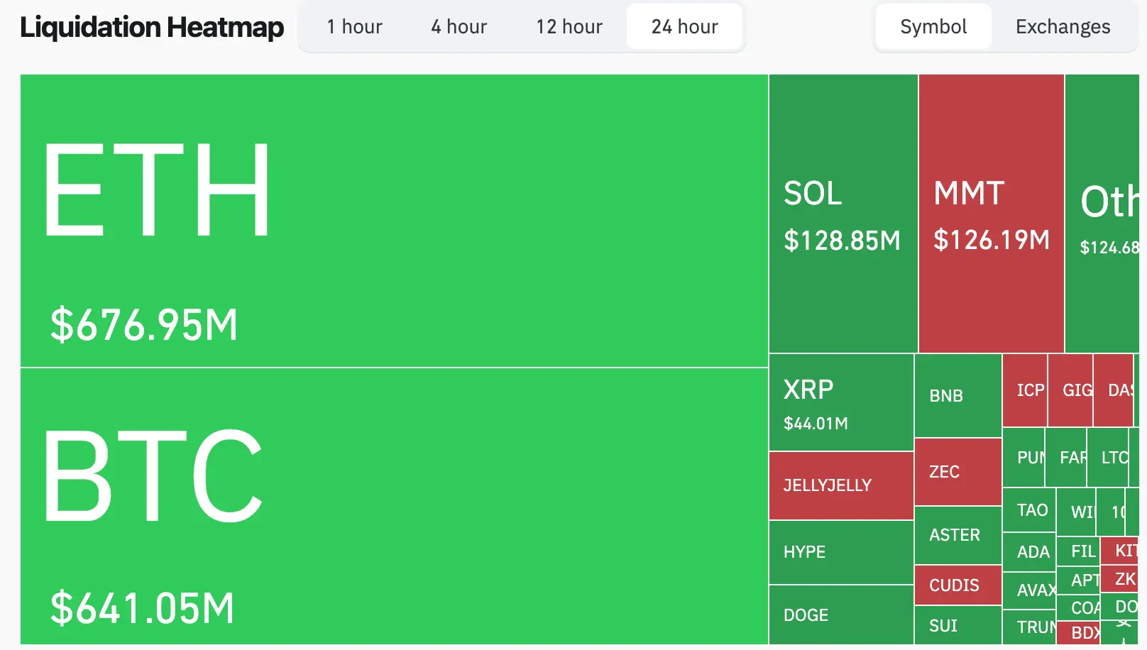
Task: Click the red MMT tile
Action: tap(990, 213)
